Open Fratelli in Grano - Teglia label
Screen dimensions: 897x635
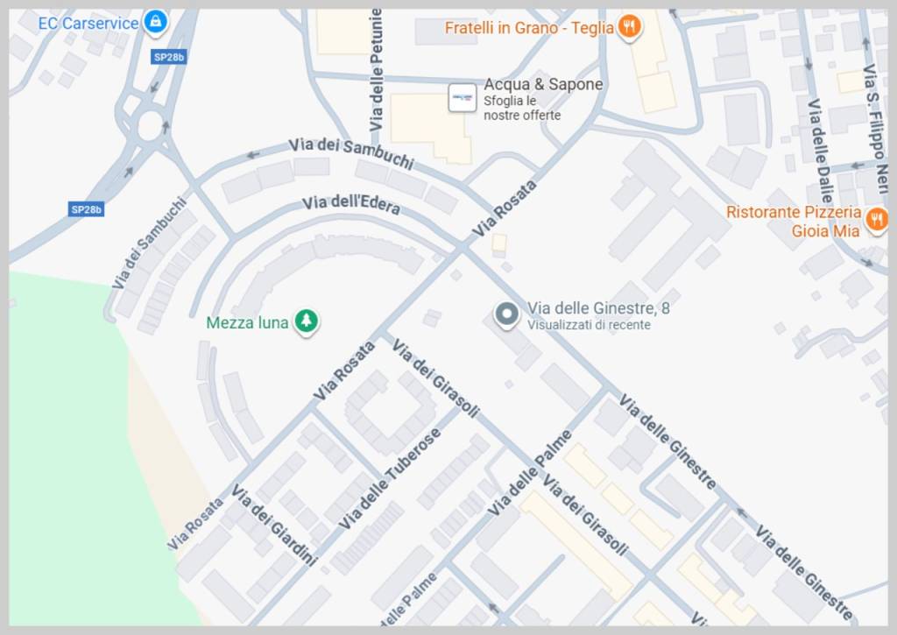529,27
